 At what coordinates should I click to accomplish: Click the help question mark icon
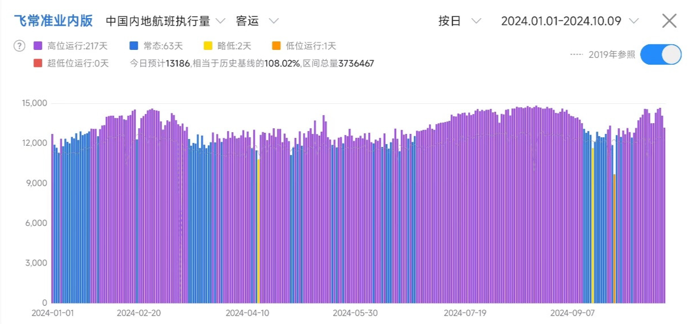click(x=19, y=46)
